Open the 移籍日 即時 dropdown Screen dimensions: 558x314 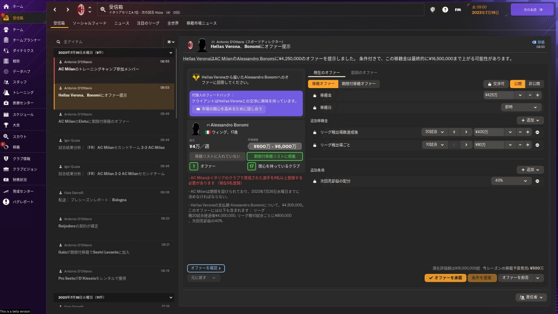tap(521, 107)
